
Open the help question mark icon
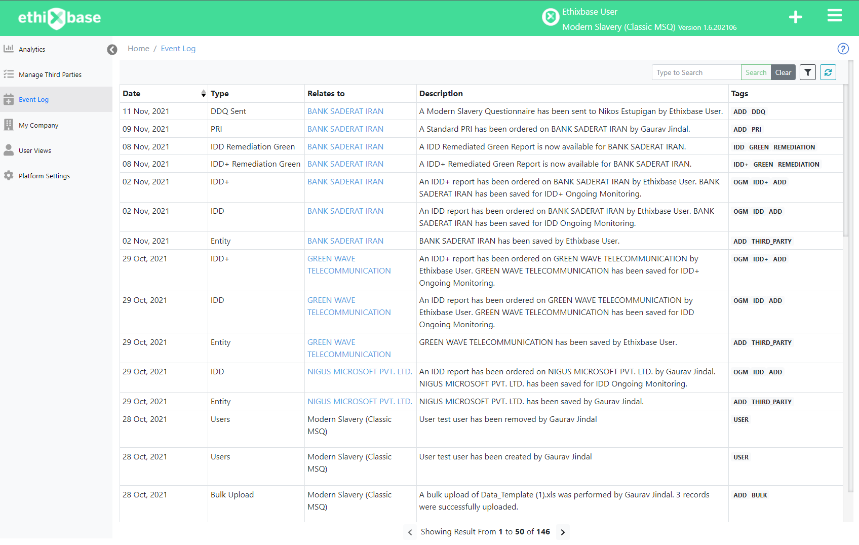843,49
